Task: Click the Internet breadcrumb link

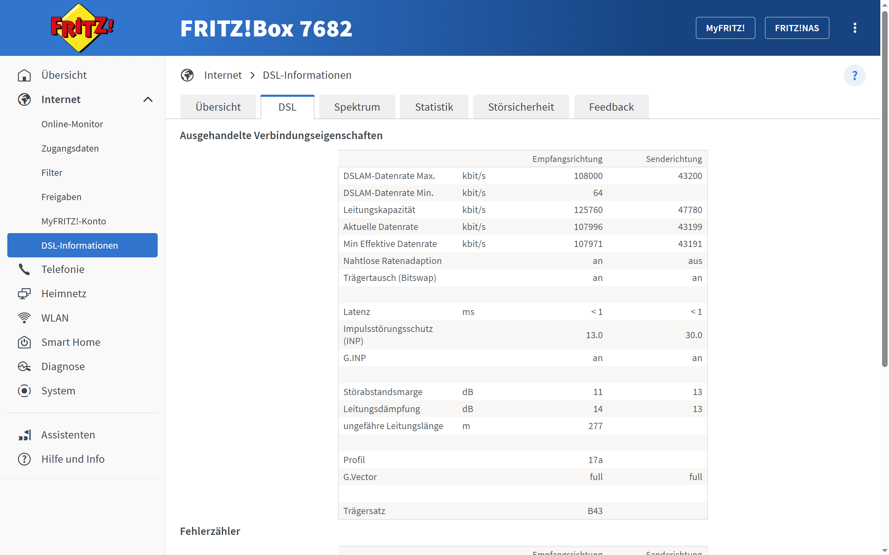Action: tap(223, 75)
